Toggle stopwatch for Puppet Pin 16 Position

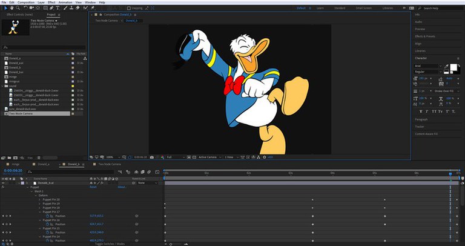(x=48, y=224)
